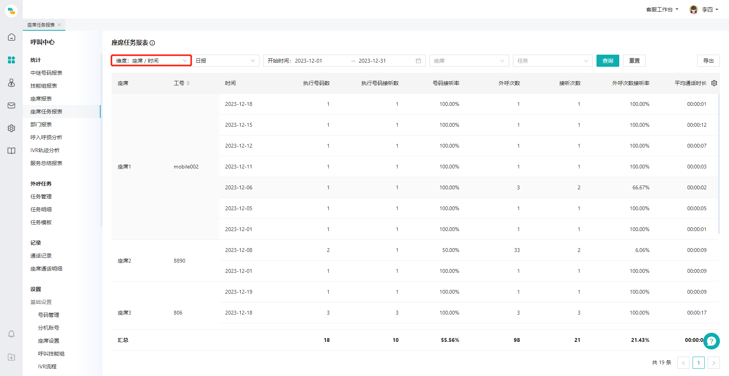
Task: Click the 2023-12-06 date cell
Action: tap(238, 187)
